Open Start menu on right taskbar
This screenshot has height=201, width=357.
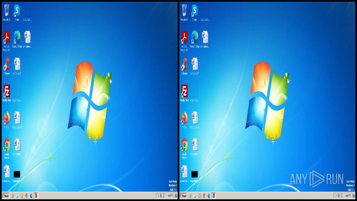point(183,196)
